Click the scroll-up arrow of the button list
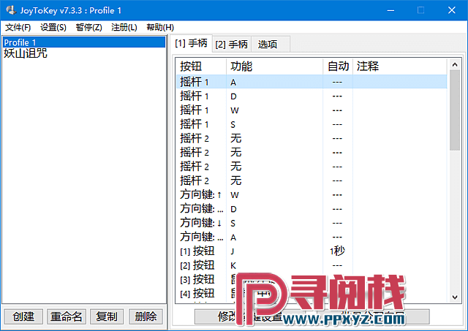Screen dimensions: 468x331 tap(455, 64)
